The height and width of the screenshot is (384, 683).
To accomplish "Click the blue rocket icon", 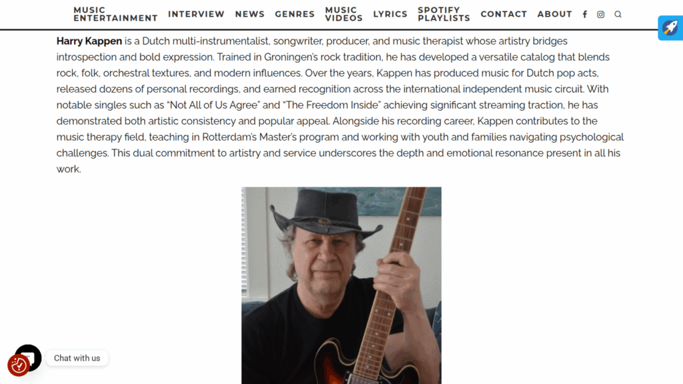I will [670, 28].
